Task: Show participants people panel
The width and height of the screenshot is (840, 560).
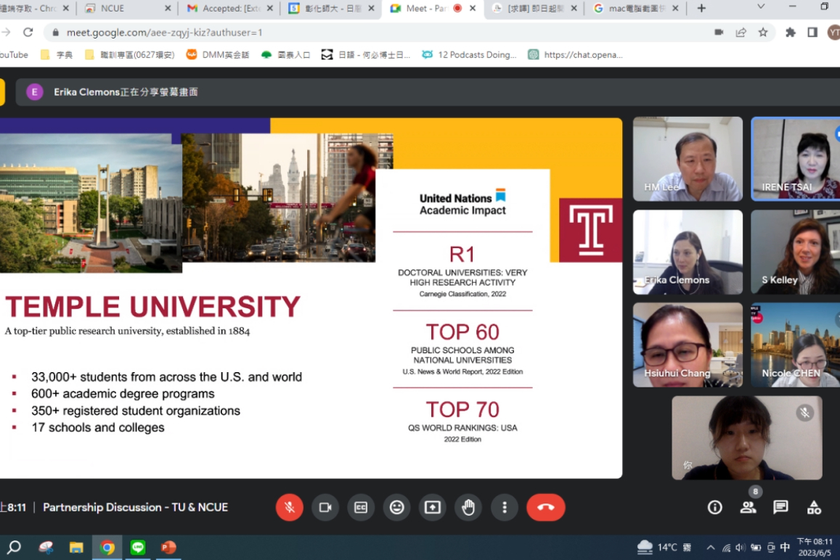Action: click(748, 507)
